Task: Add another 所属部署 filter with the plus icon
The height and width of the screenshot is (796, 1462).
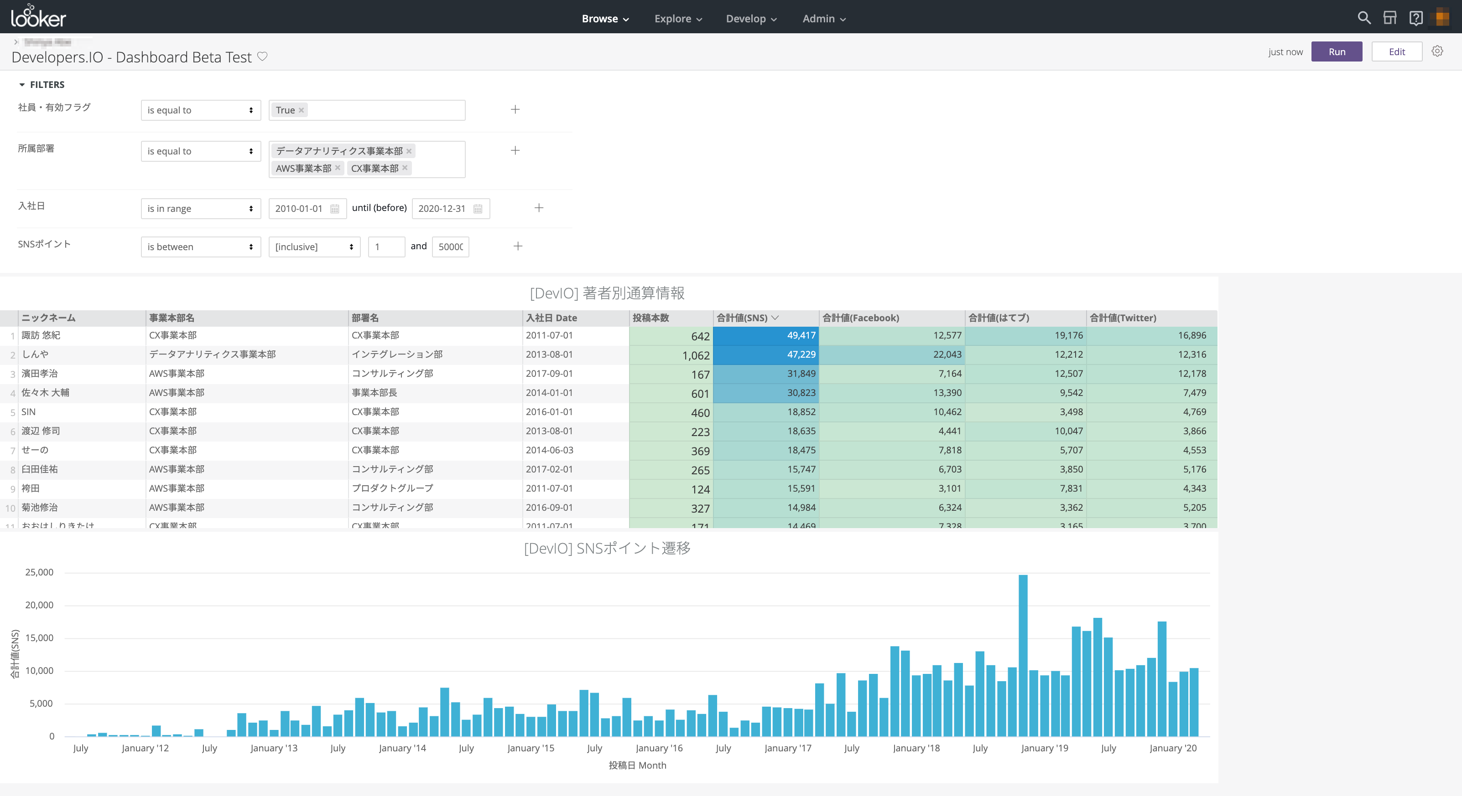Action: pos(515,150)
